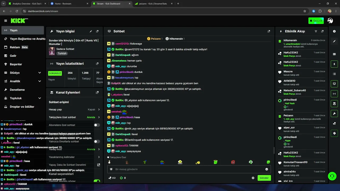Toggle Abonelere özel sohbet switch
The height and width of the screenshot is (191, 340).
point(97,125)
